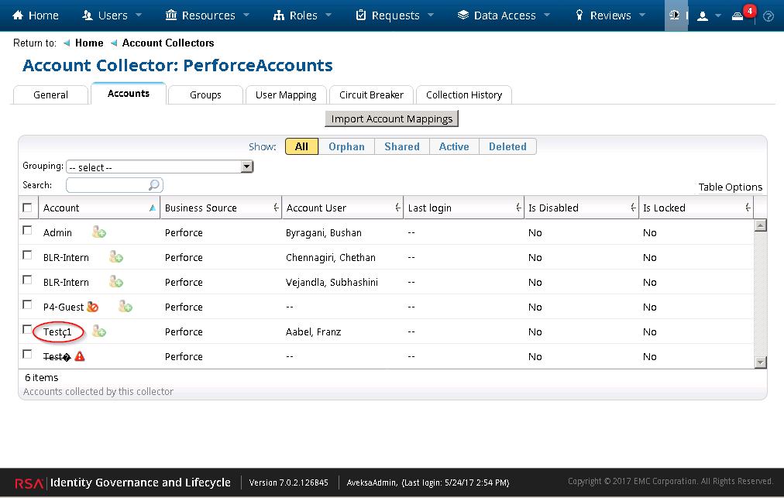Expand the Users menu in the navigation bar
Screen dimensions: 784x498
[111, 15]
